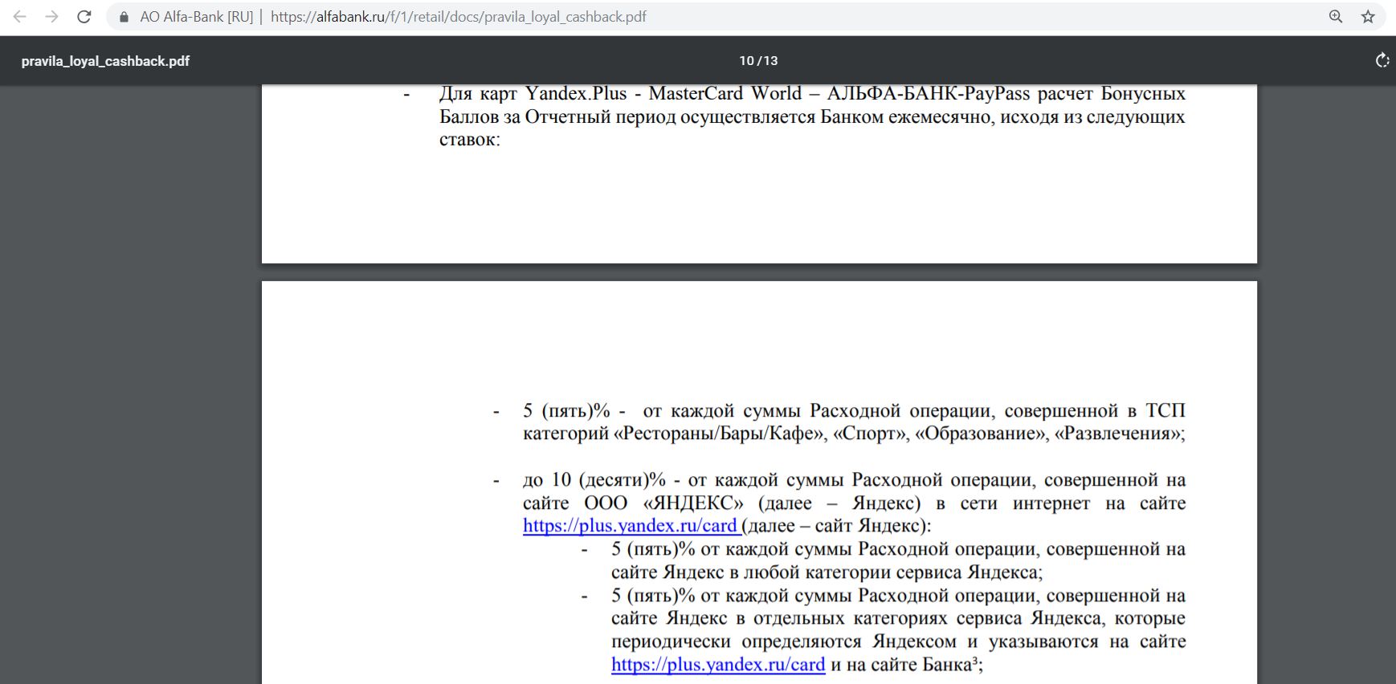Click the 'AO Alfa-Bank [RU]' certificate label
The width and height of the screenshot is (1396, 684).
(197, 17)
